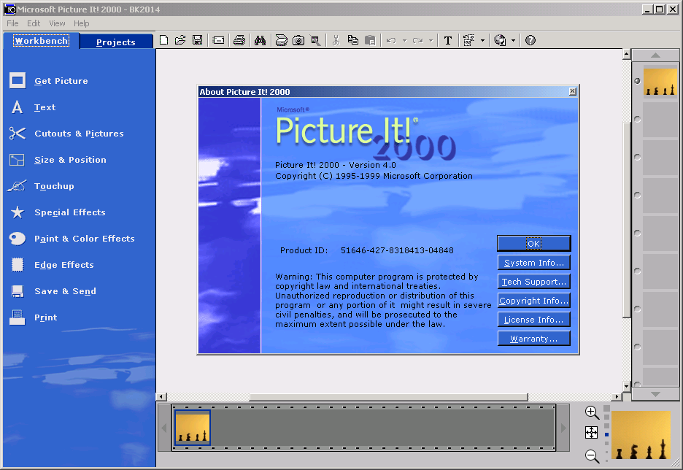The image size is (683, 470).
Task: Click OK in the About dialog
Action: click(533, 244)
